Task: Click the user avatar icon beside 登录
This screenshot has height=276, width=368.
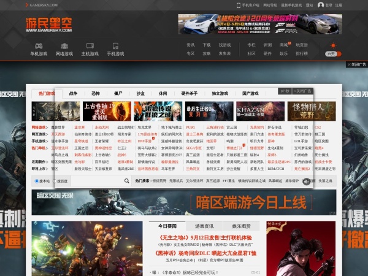Action: (x=321, y=5)
